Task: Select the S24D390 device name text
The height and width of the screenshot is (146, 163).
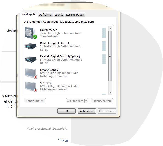Action: click(46, 83)
